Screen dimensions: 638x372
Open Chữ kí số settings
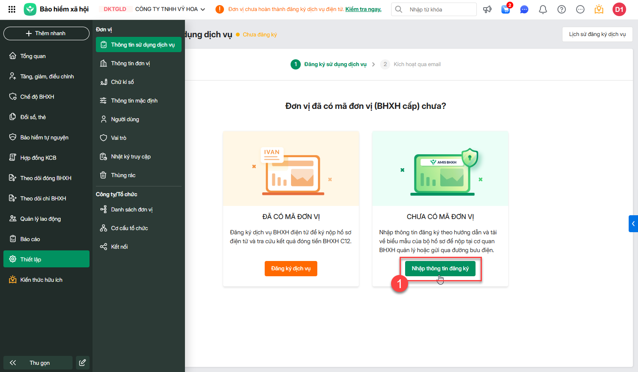tap(139, 82)
